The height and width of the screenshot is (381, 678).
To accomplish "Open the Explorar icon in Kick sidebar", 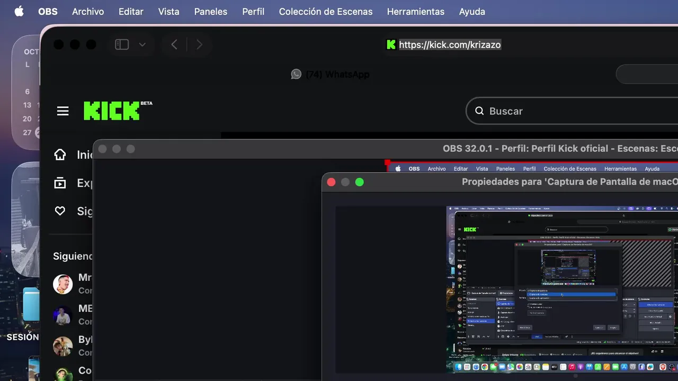I will pyautogui.click(x=60, y=183).
